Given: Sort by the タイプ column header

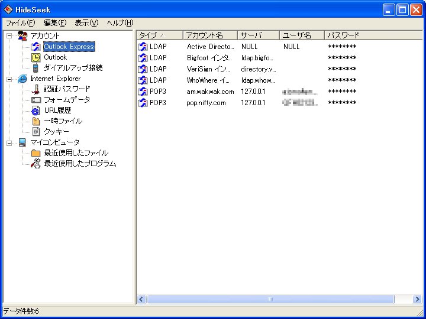Looking at the screenshot, I should 160,35.
